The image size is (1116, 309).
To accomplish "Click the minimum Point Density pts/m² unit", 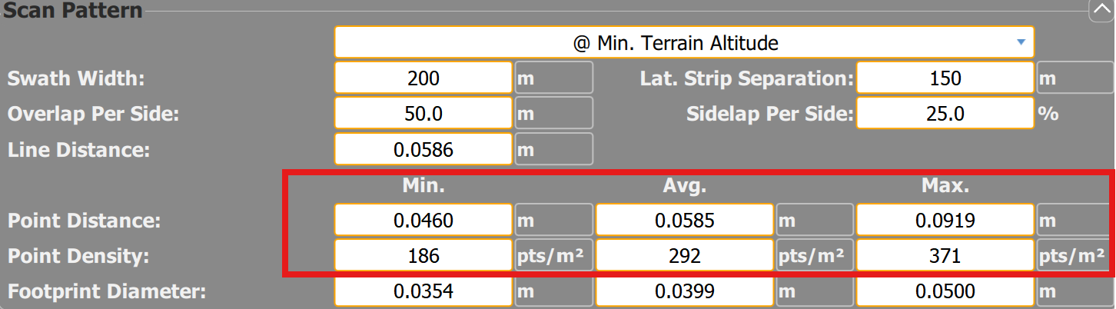I will (x=553, y=256).
